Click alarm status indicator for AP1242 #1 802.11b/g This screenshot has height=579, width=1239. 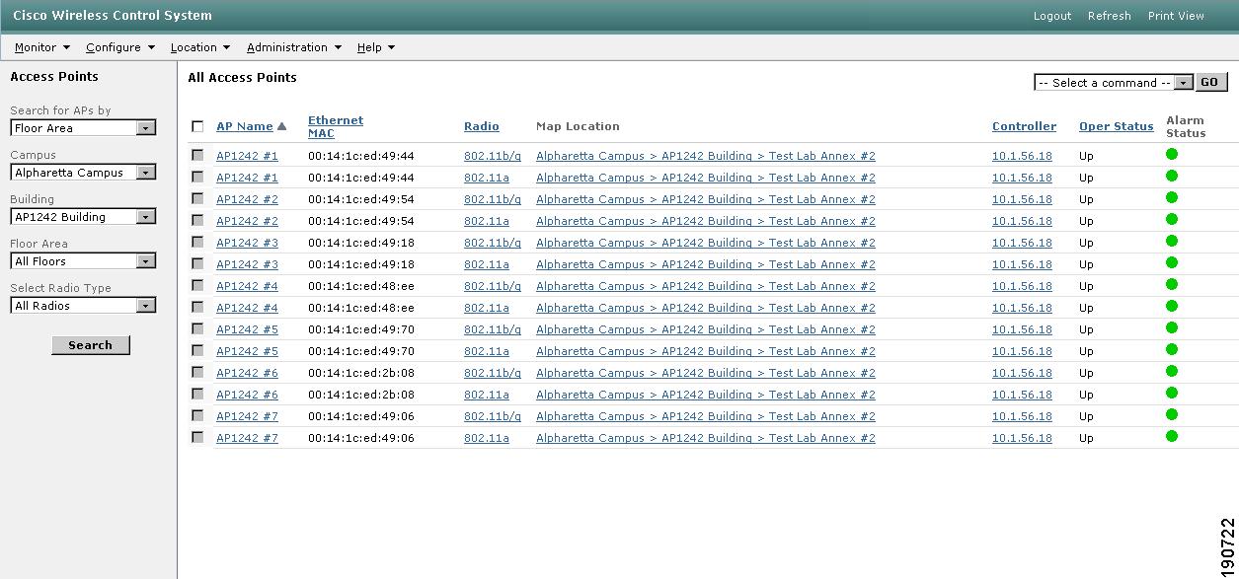[x=1172, y=154]
